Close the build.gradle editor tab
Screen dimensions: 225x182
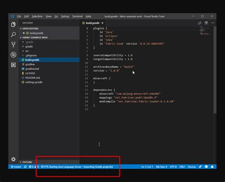[103, 23]
